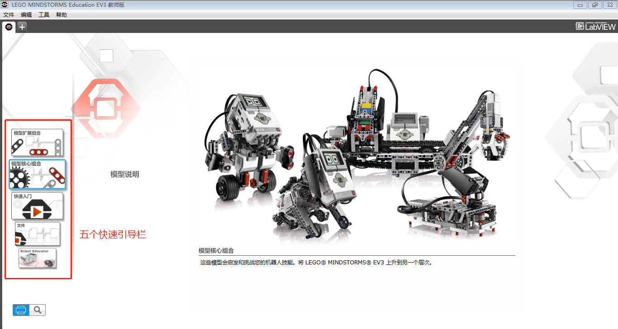The image size is (618, 329).
Task: Open the 编辑 menu
Action: pyautogui.click(x=26, y=15)
